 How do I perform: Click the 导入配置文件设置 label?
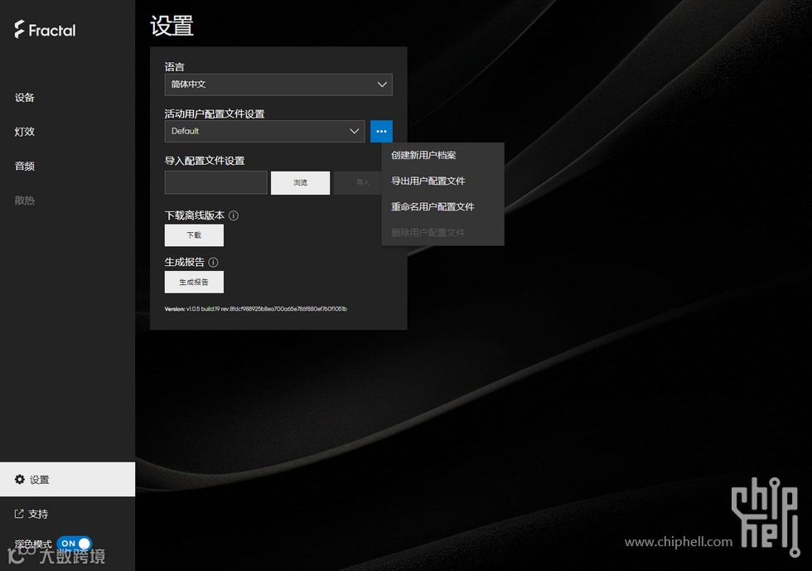205,161
